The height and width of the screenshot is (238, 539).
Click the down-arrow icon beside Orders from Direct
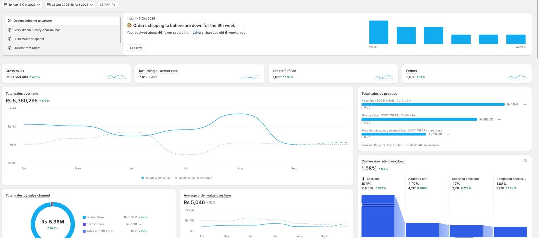pyautogui.click(x=10, y=48)
